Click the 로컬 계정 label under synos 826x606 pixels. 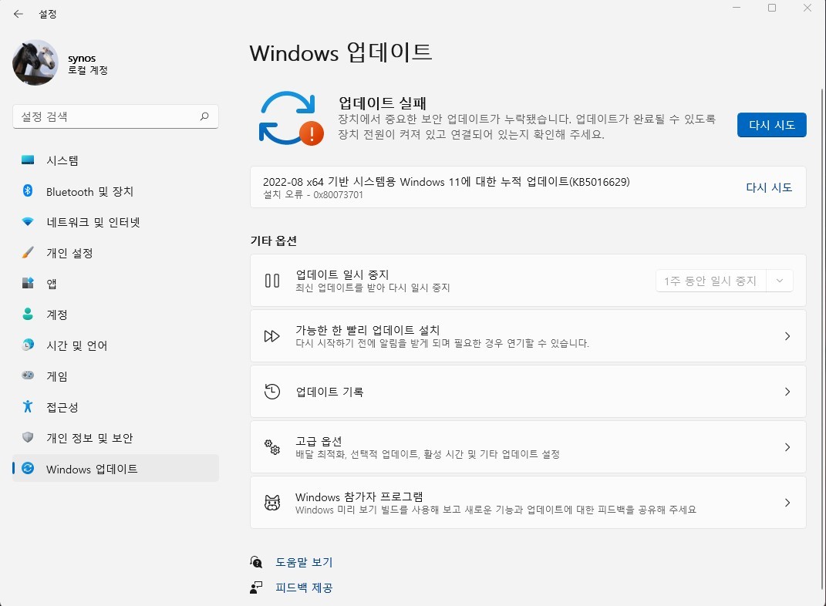[x=87, y=70]
